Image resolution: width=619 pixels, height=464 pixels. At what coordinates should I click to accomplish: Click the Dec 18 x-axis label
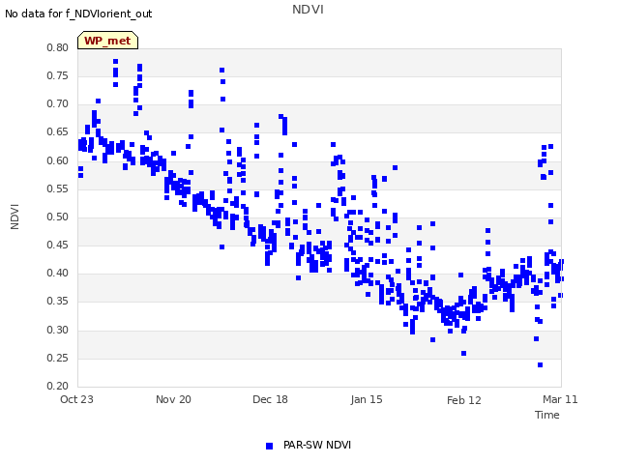[x=270, y=399]
